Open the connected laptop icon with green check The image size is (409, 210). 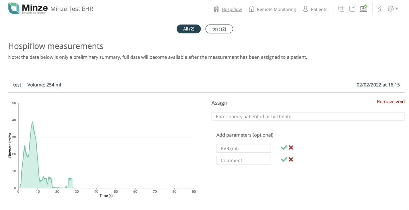coord(364,9)
